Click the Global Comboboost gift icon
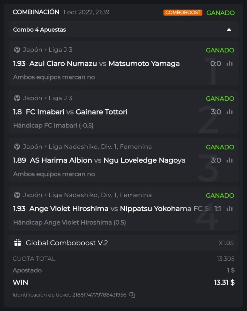Screen dimensions: 247x311 click(x=18, y=243)
